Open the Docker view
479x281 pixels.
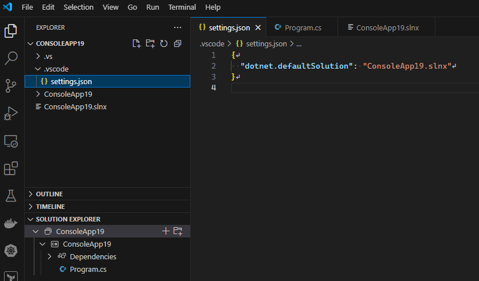pyautogui.click(x=11, y=224)
